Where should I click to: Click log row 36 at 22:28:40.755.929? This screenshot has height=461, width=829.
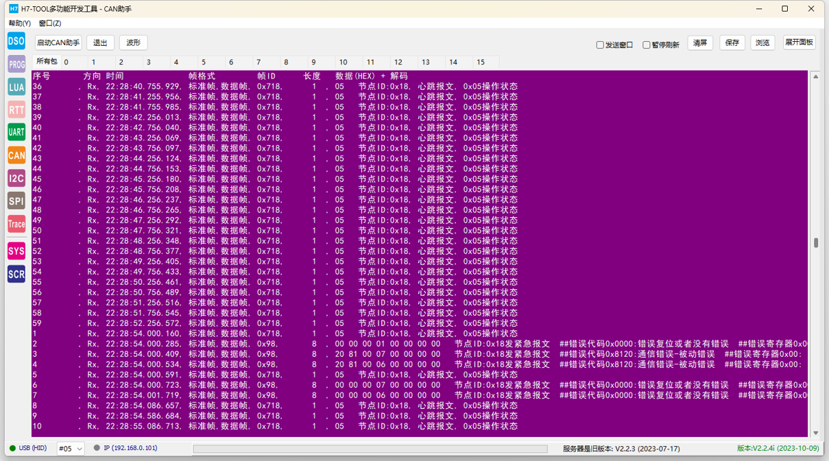coord(275,86)
